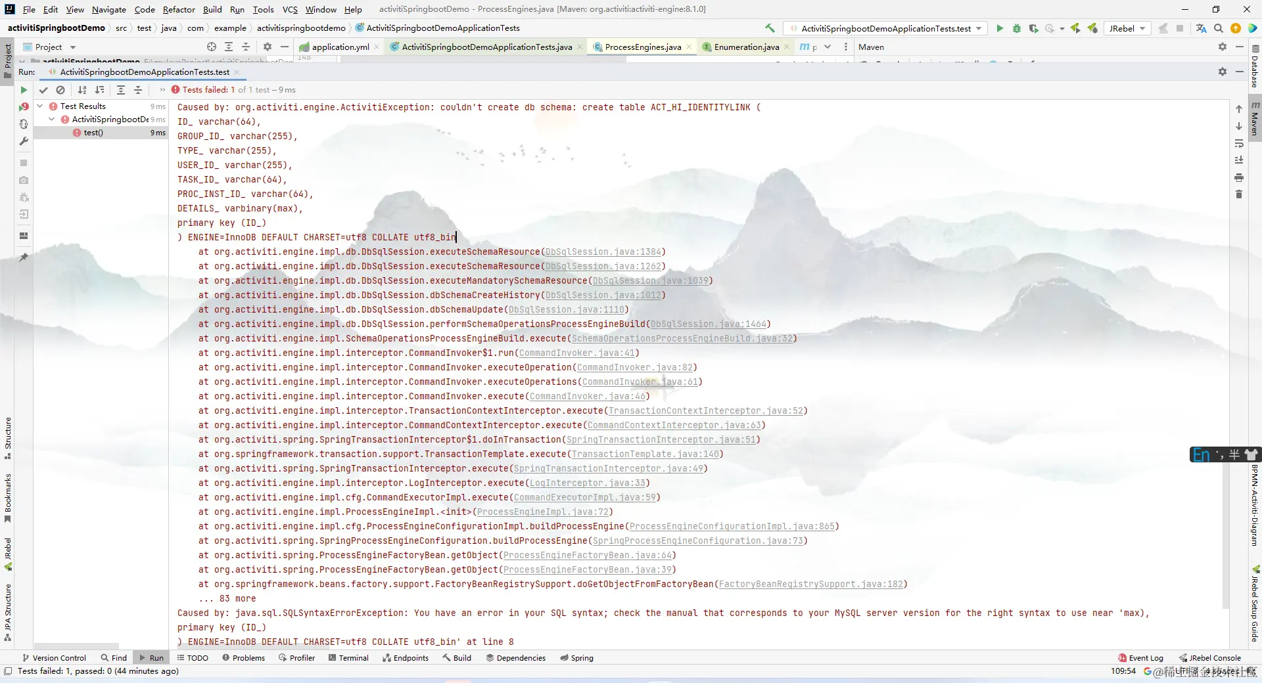The image size is (1262, 683).
Task: Open the Navigate menu
Action: tap(109, 9)
